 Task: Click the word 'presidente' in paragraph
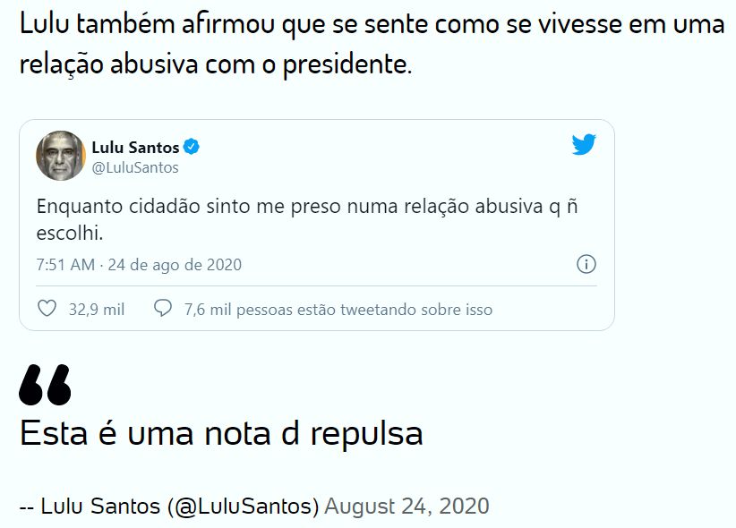click(345, 64)
